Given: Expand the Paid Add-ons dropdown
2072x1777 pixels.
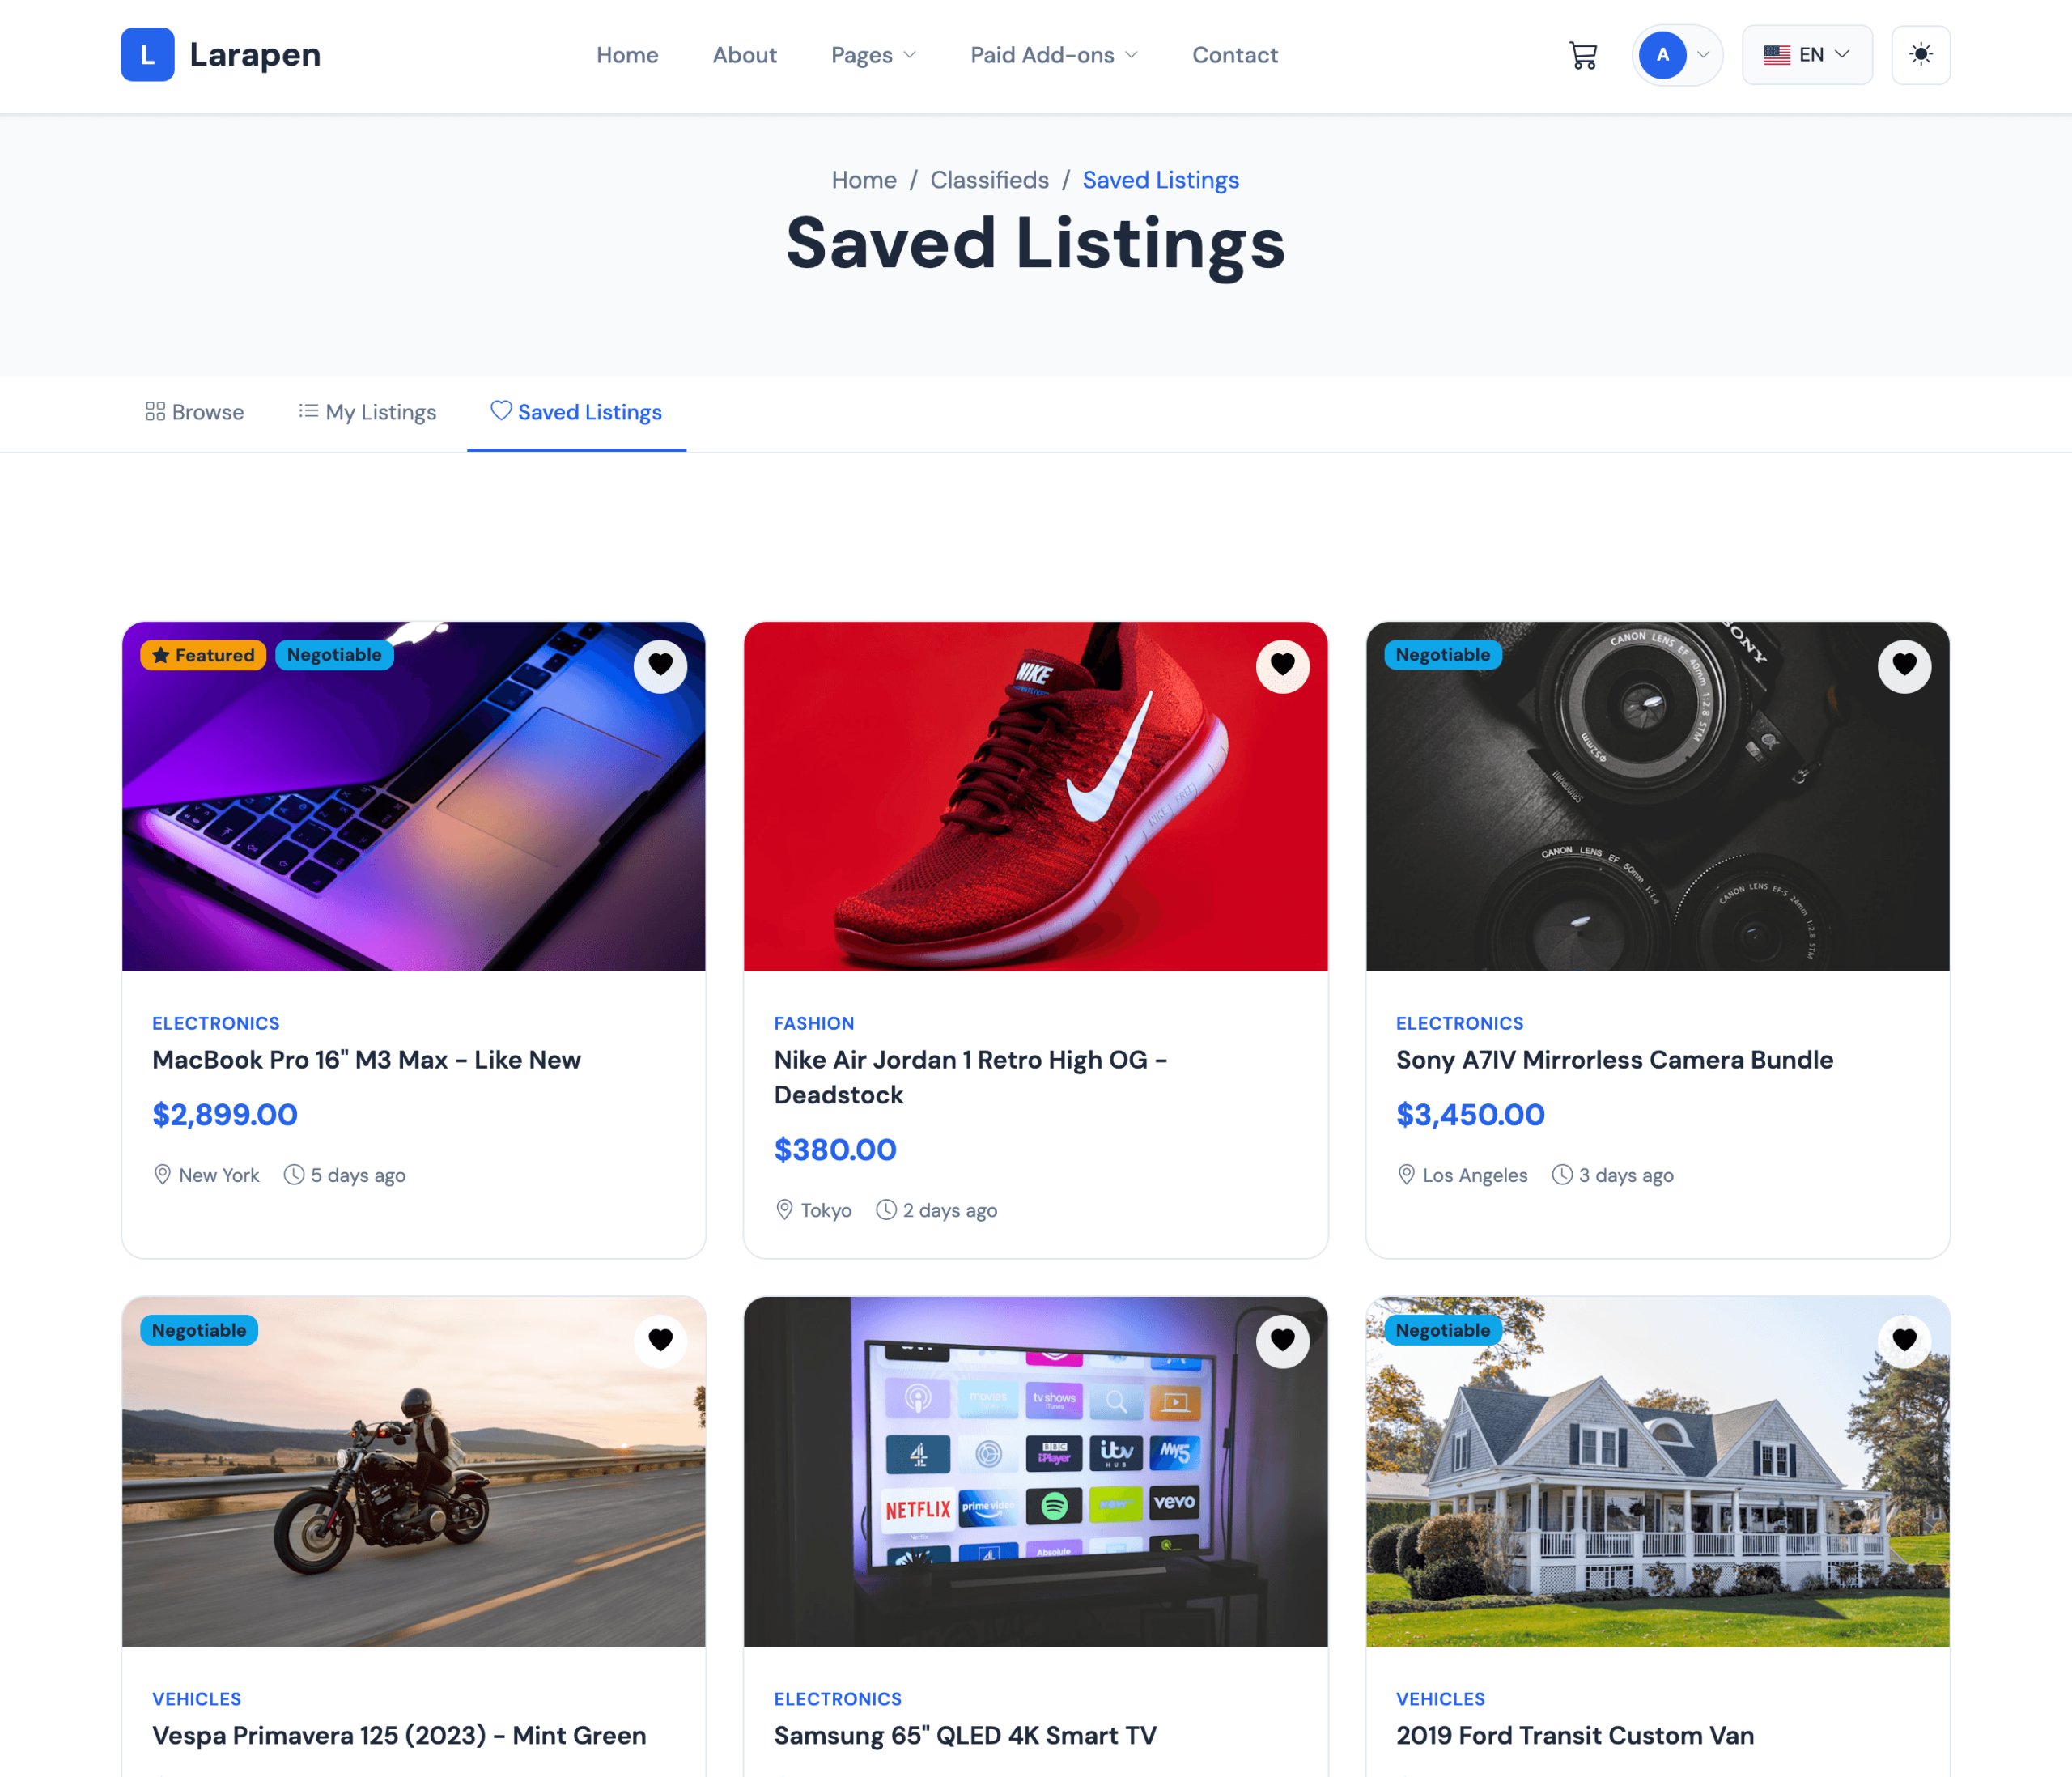Looking at the screenshot, I should (x=1054, y=55).
